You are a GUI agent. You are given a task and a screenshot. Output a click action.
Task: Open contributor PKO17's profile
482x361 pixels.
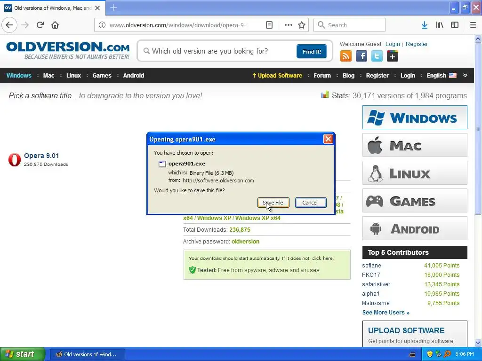coord(371,275)
